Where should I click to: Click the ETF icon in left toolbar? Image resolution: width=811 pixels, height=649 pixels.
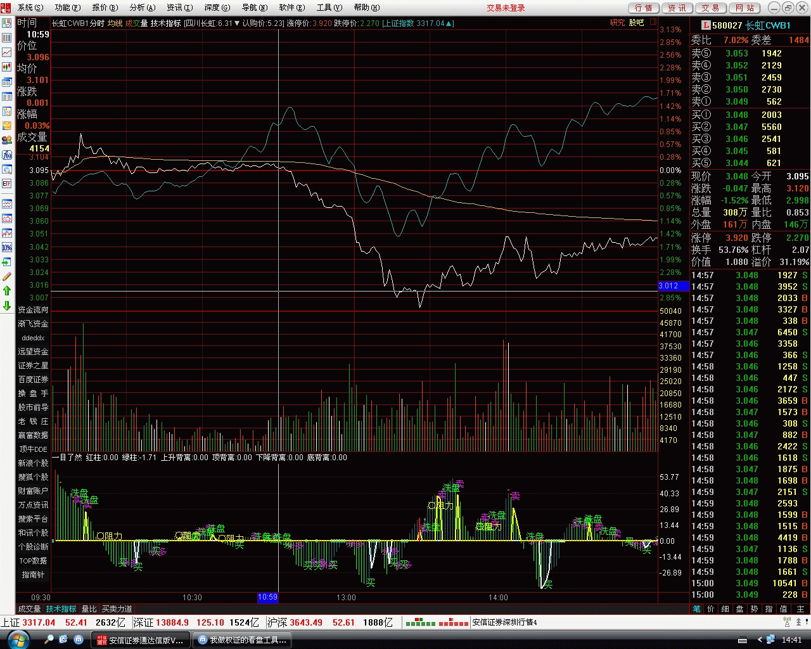coord(7,184)
